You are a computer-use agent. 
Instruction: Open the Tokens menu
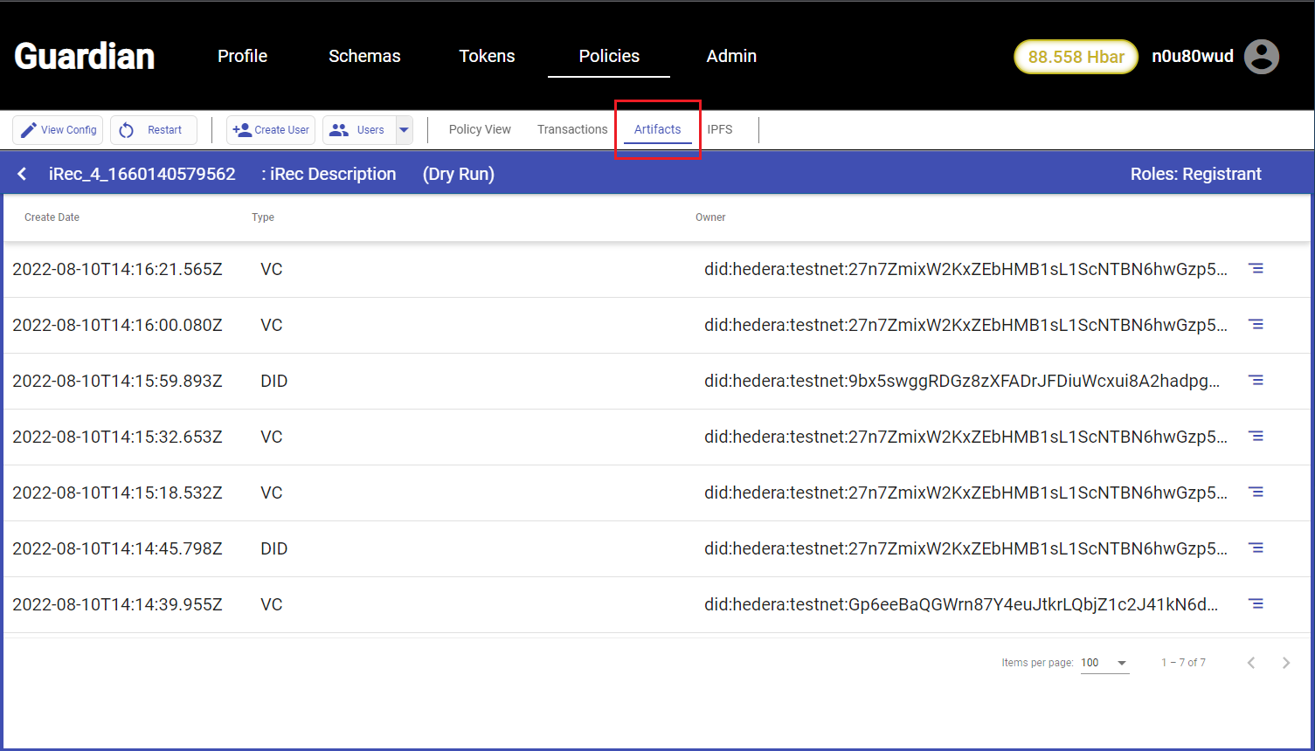tap(487, 56)
